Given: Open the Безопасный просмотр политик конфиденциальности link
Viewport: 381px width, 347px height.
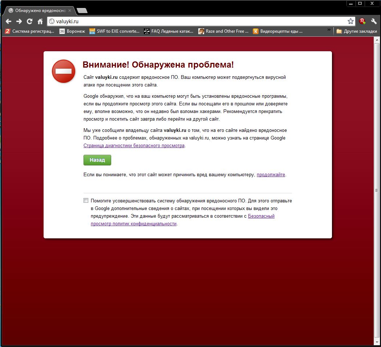Looking at the screenshot, I should tap(183, 220).
